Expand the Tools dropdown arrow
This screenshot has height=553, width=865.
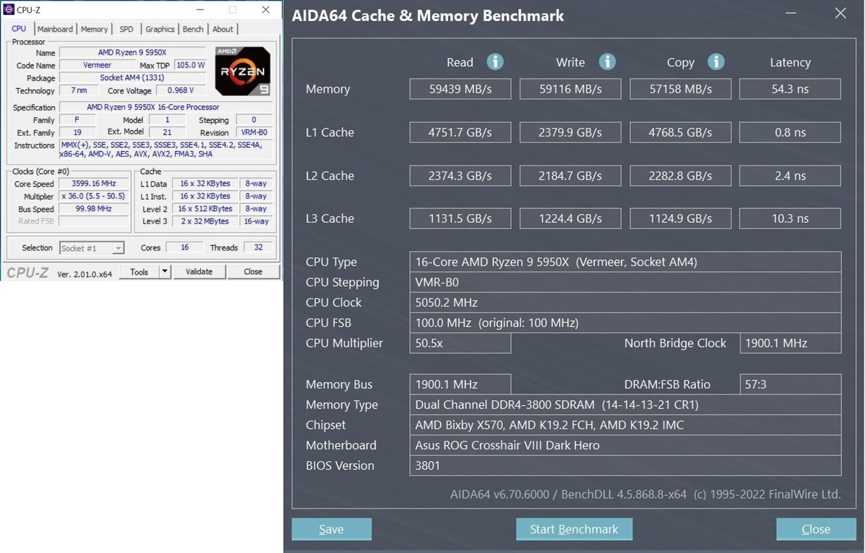point(164,271)
